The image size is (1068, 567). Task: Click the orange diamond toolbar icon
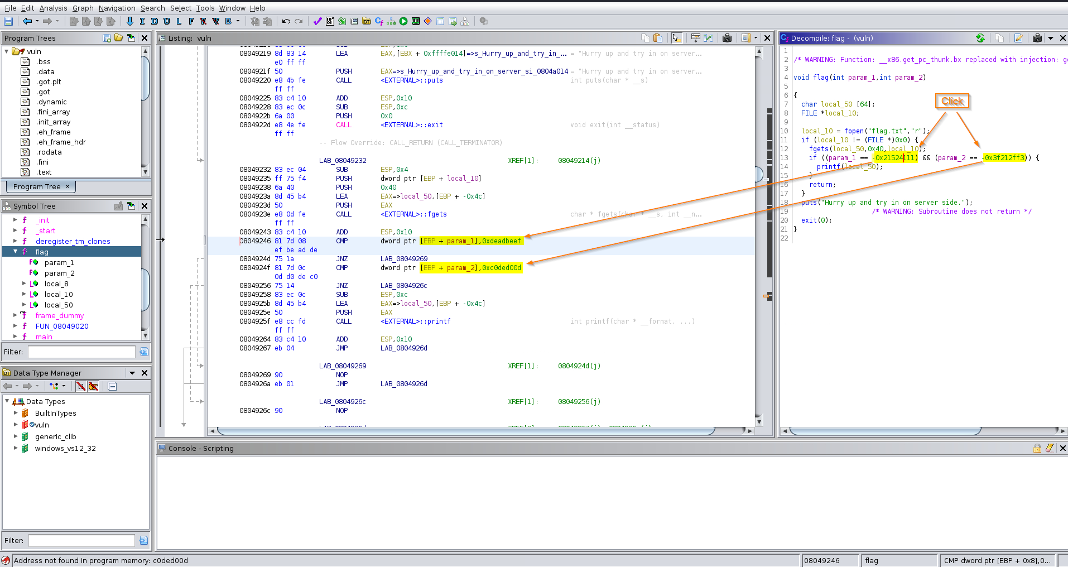[x=428, y=21]
